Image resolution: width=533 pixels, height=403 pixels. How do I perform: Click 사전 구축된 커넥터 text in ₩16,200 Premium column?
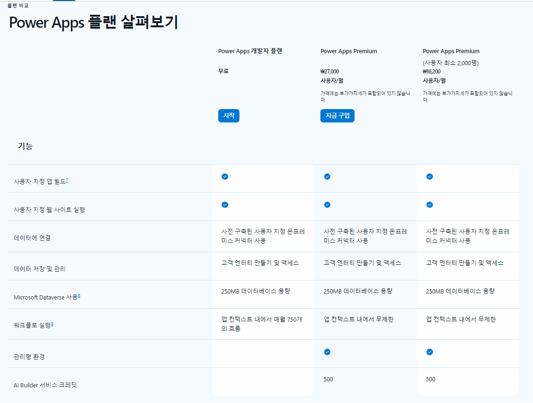pyautogui.click(x=468, y=236)
